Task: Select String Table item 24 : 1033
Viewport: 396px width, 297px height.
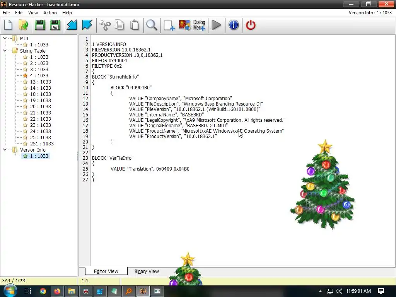Action: point(40,131)
